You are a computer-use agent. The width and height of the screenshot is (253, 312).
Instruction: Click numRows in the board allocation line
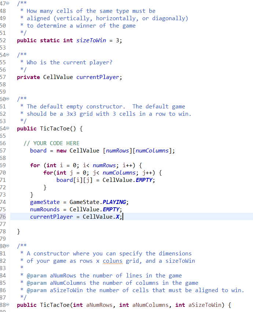(118, 151)
